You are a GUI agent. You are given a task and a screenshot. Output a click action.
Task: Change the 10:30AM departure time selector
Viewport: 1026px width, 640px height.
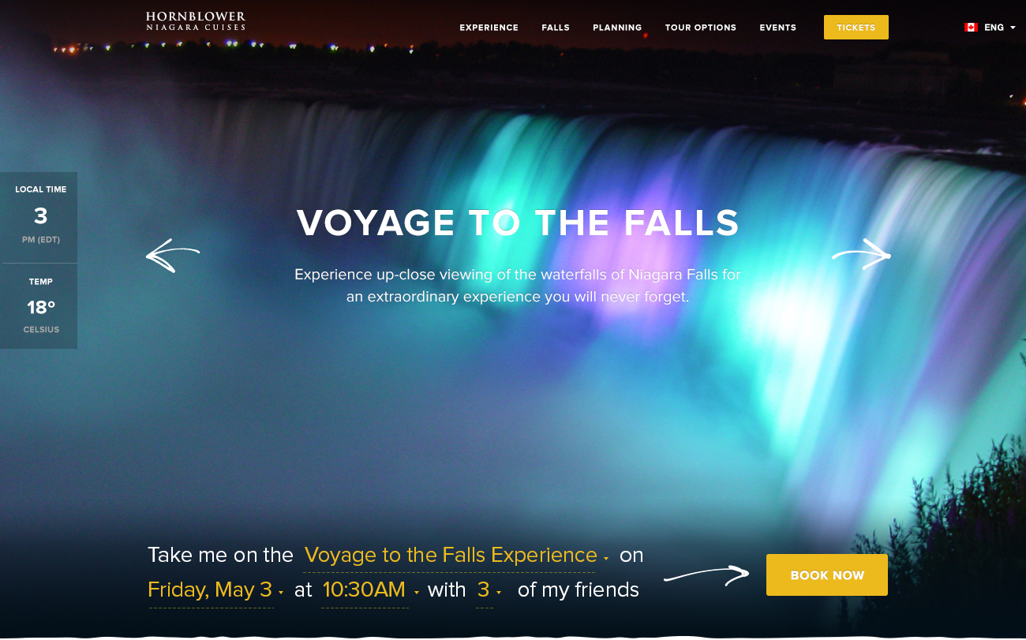pyautogui.click(x=370, y=590)
